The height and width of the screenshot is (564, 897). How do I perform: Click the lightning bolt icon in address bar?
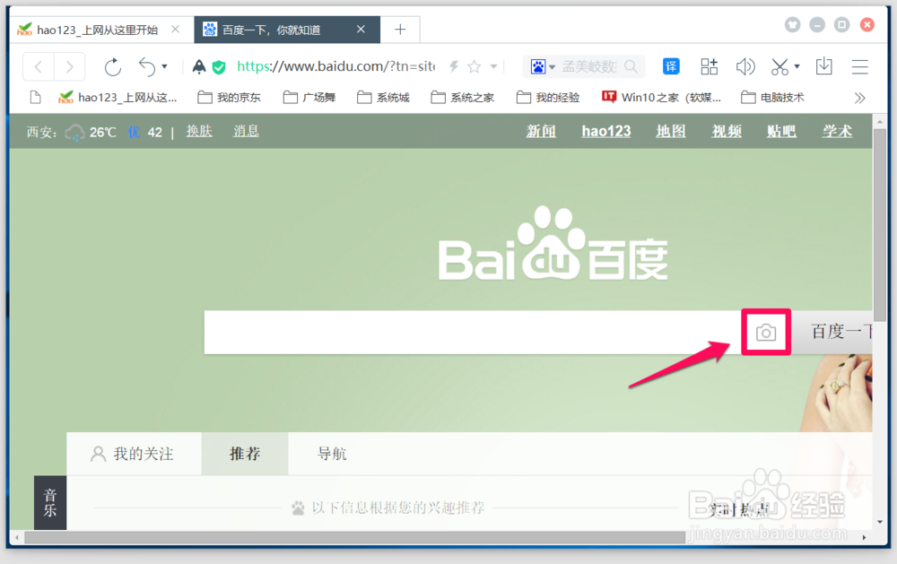click(x=454, y=67)
